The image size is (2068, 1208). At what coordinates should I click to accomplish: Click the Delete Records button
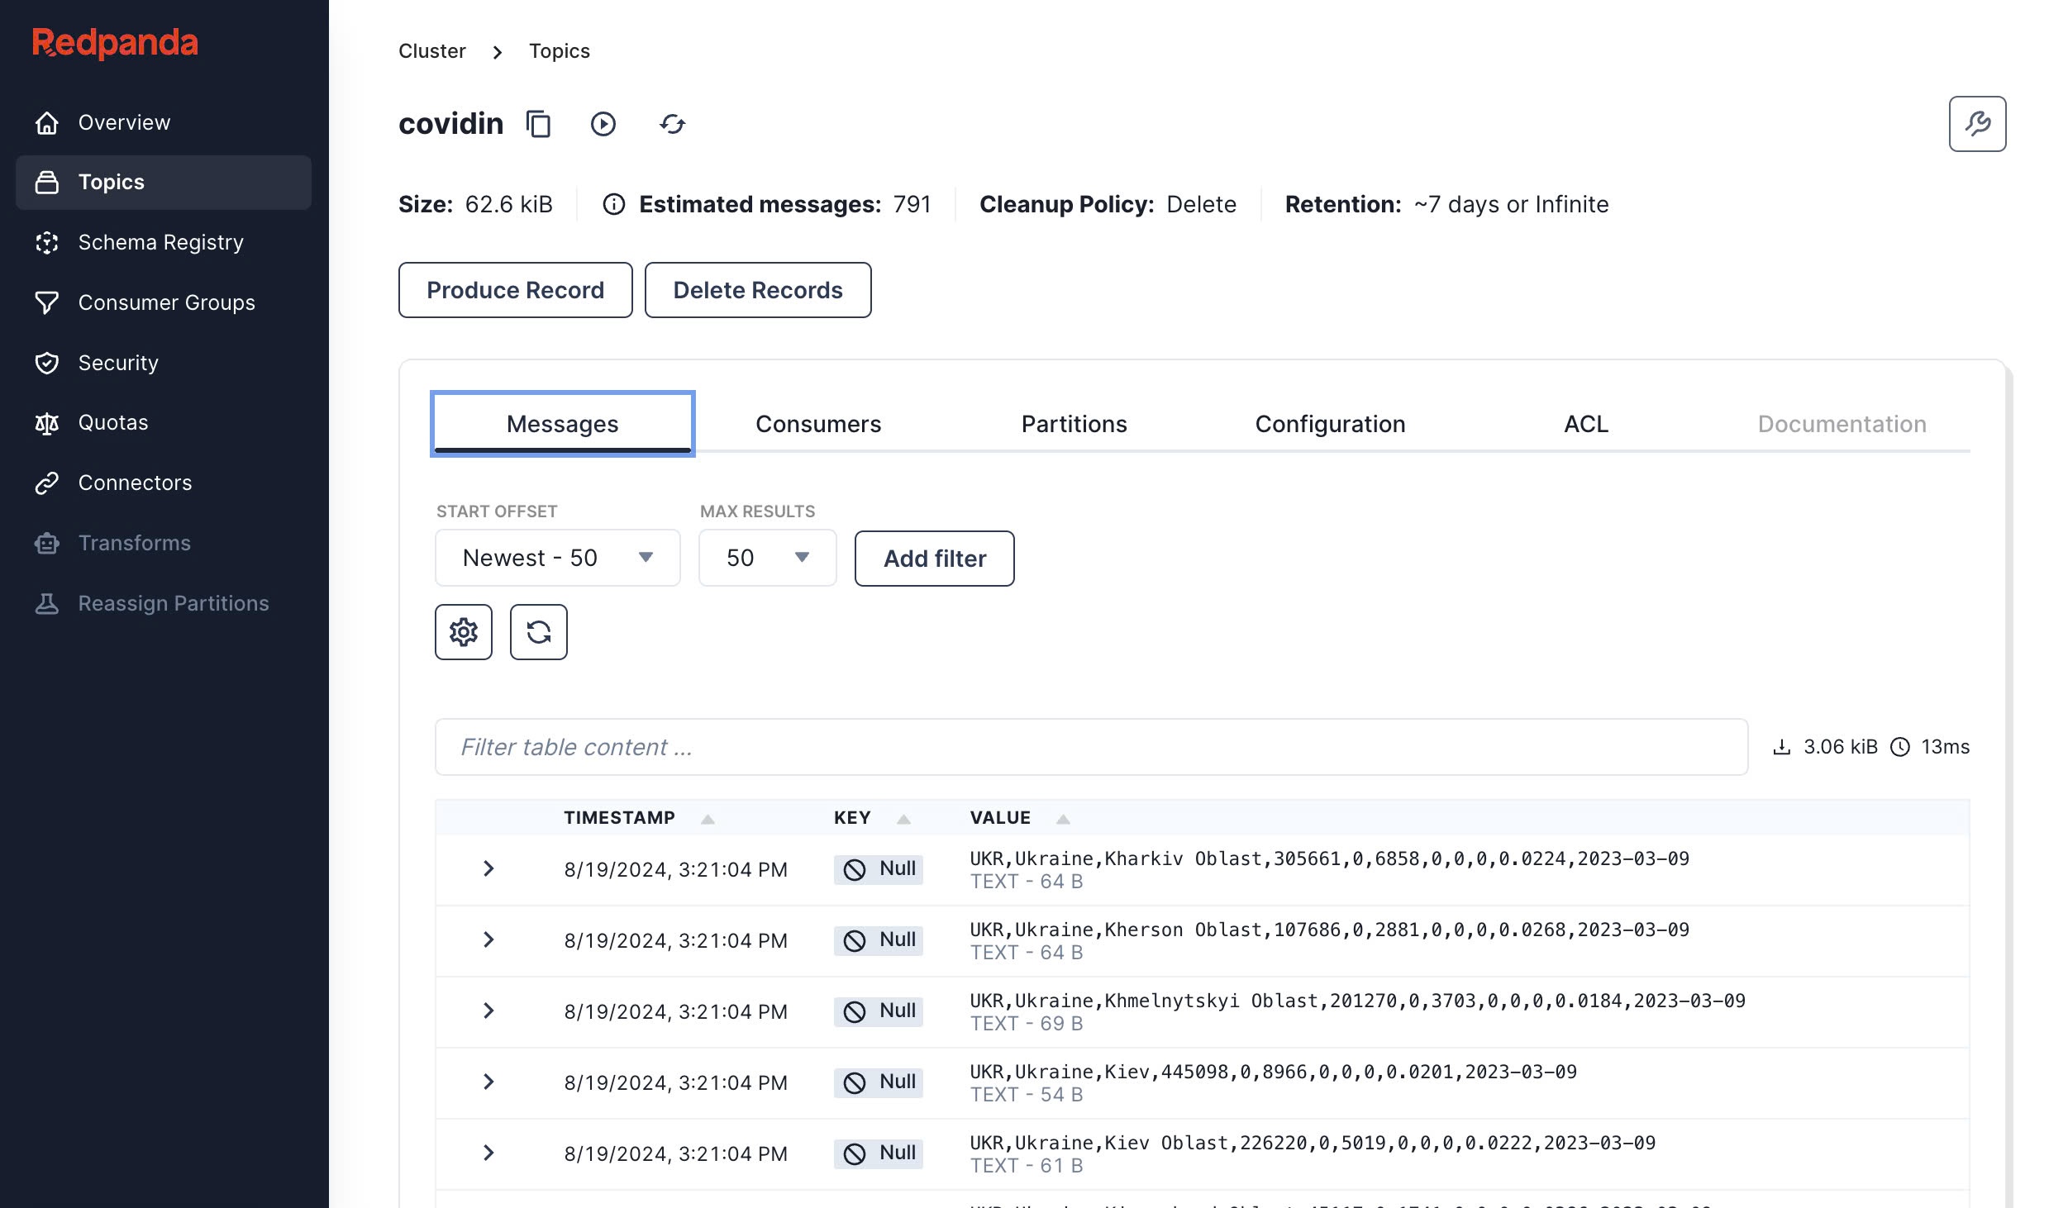758,290
